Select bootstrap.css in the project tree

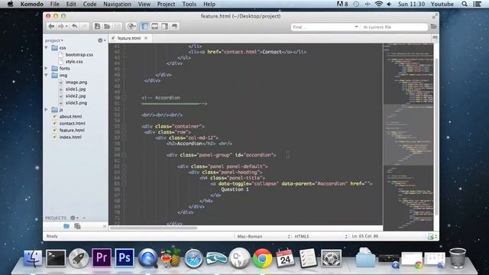pyautogui.click(x=79, y=54)
